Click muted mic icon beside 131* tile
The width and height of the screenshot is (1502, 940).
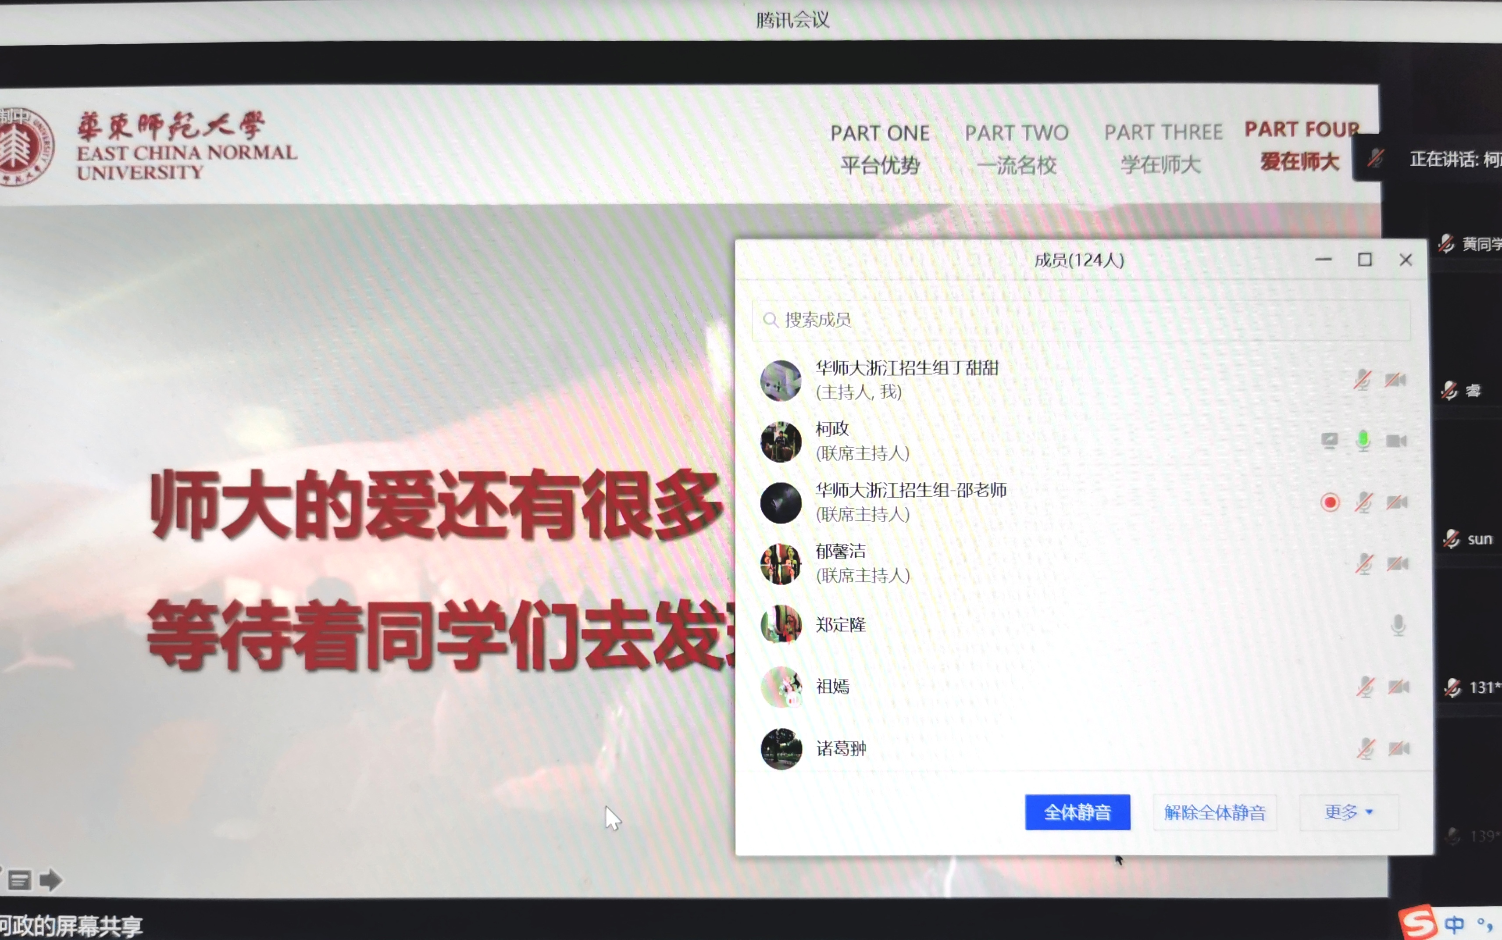pyautogui.click(x=1452, y=687)
